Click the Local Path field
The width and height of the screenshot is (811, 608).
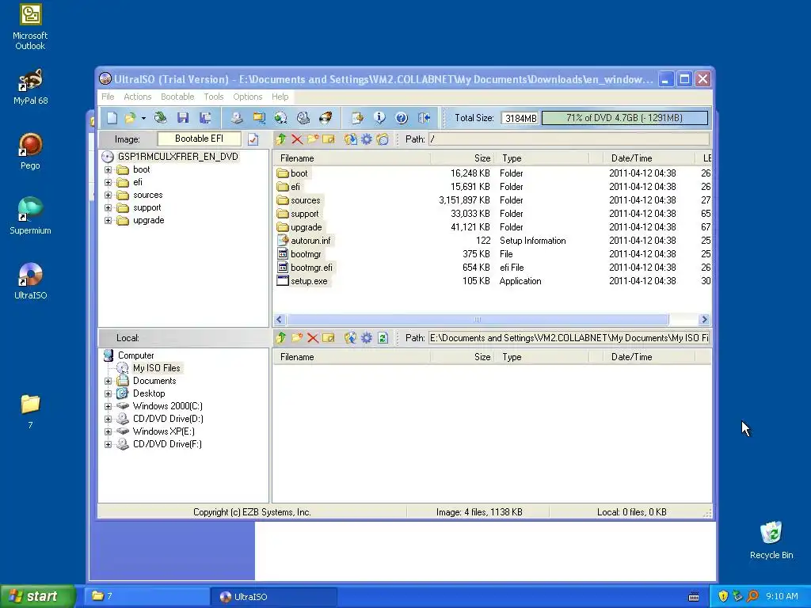(x=569, y=338)
